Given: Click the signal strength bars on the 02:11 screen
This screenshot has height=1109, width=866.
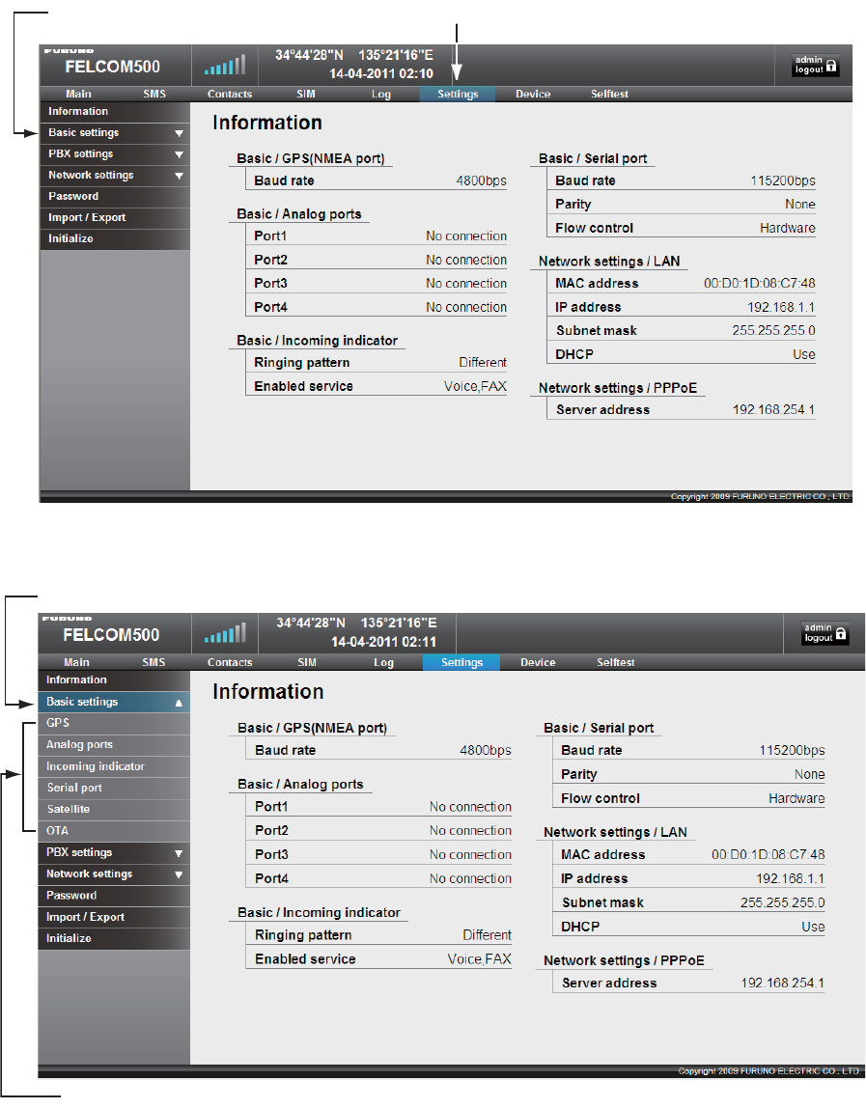Looking at the screenshot, I should click(225, 633).
